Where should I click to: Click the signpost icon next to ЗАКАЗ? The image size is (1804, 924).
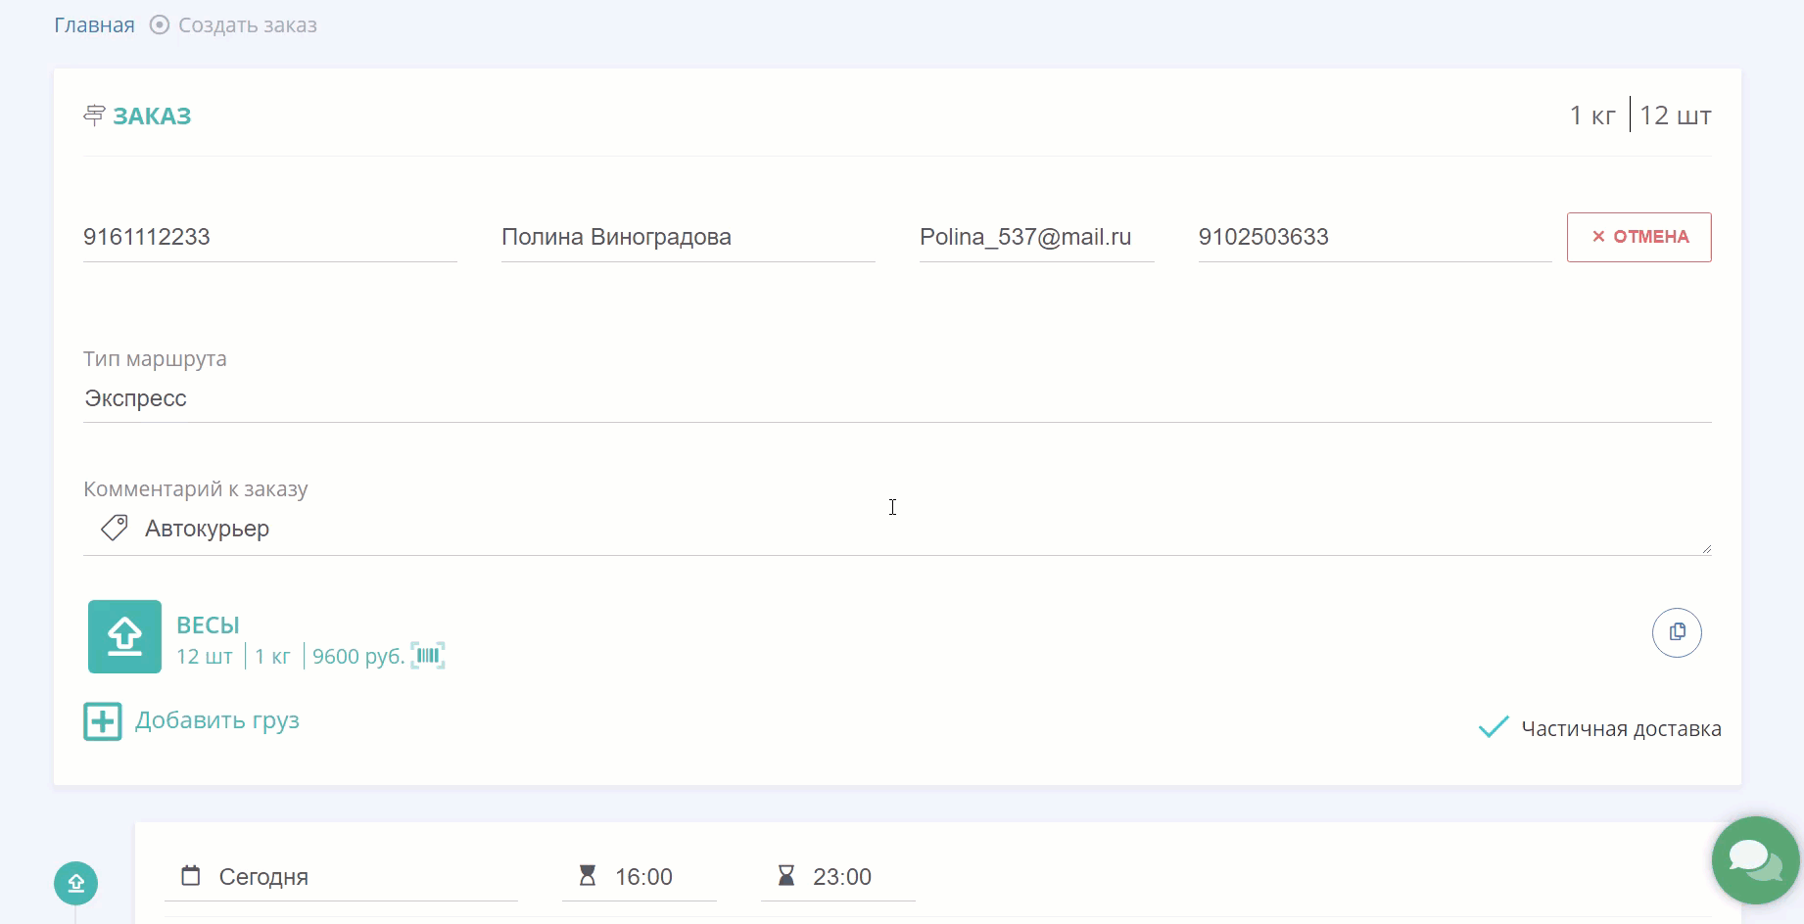[94, 115]
